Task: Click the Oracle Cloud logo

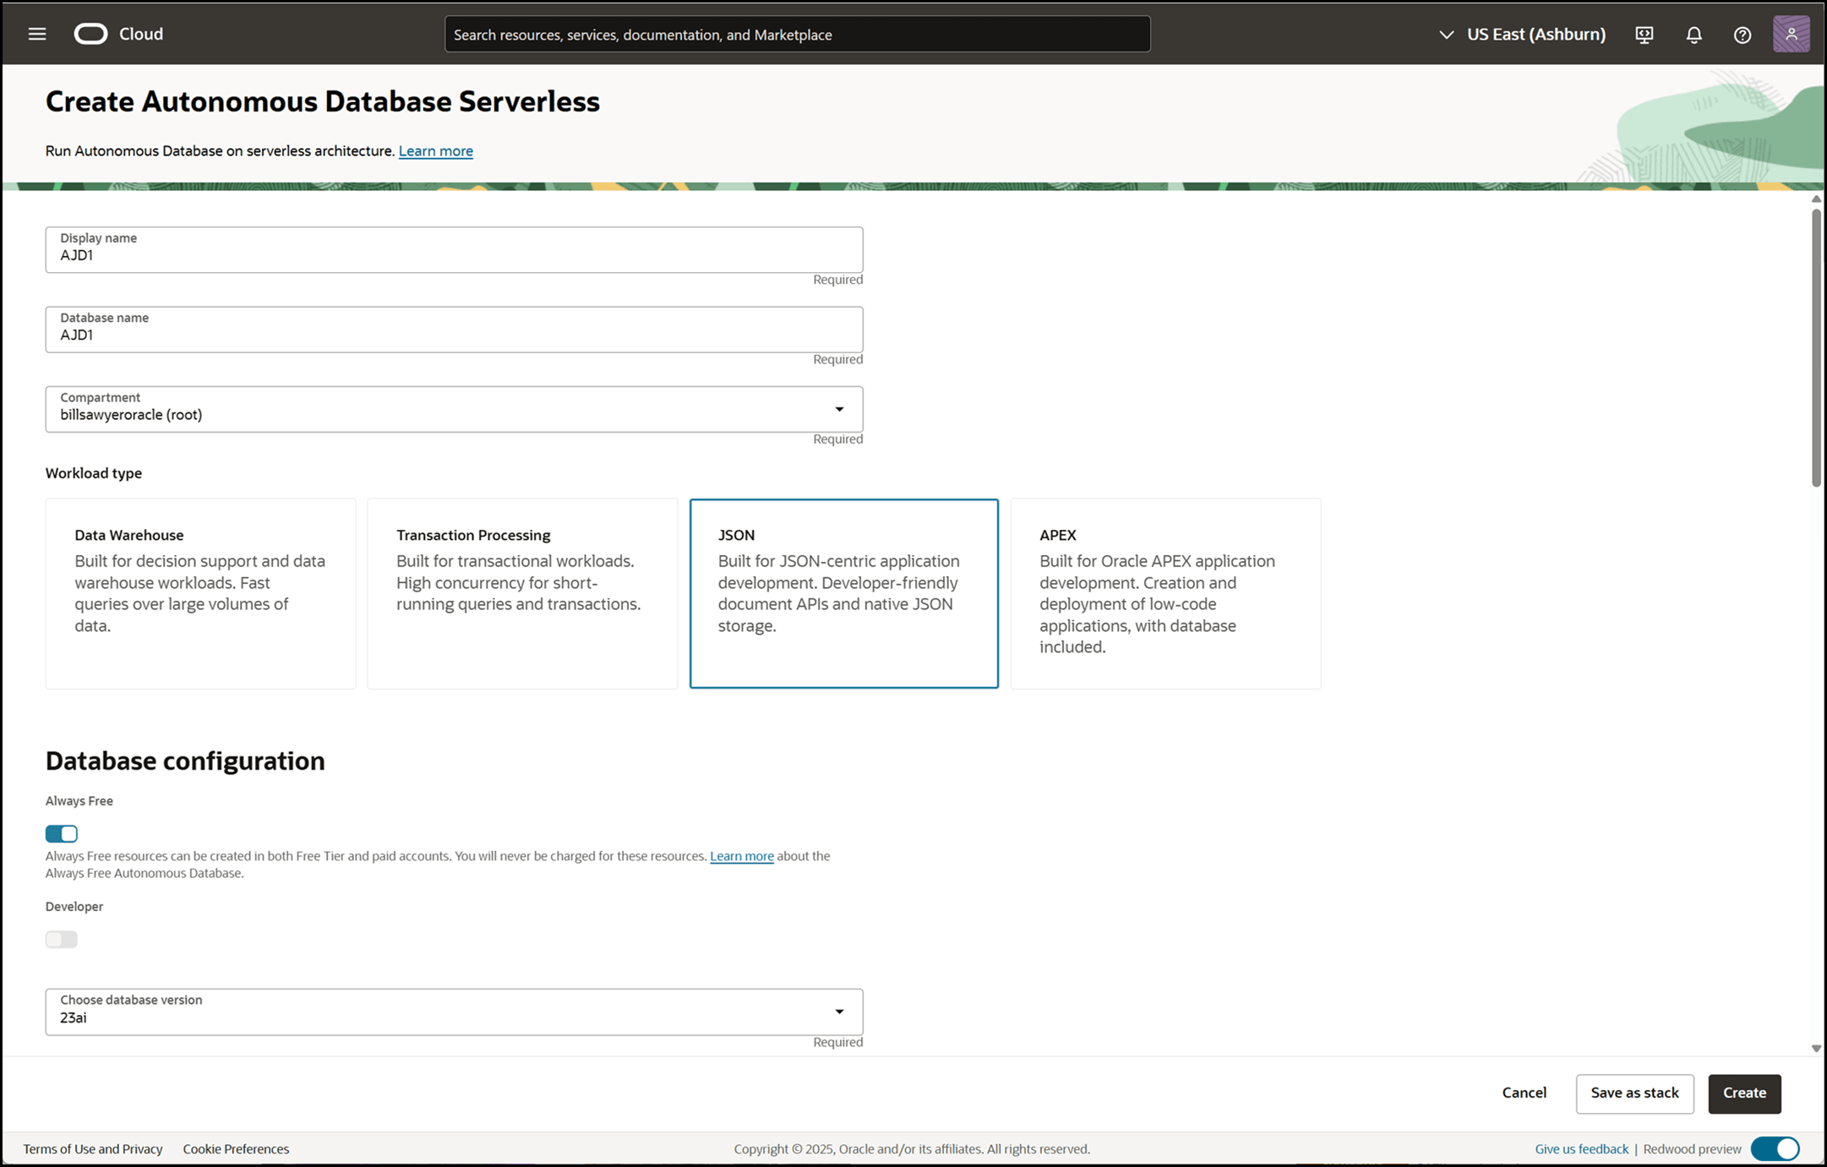Action: [x=118, y=34]
